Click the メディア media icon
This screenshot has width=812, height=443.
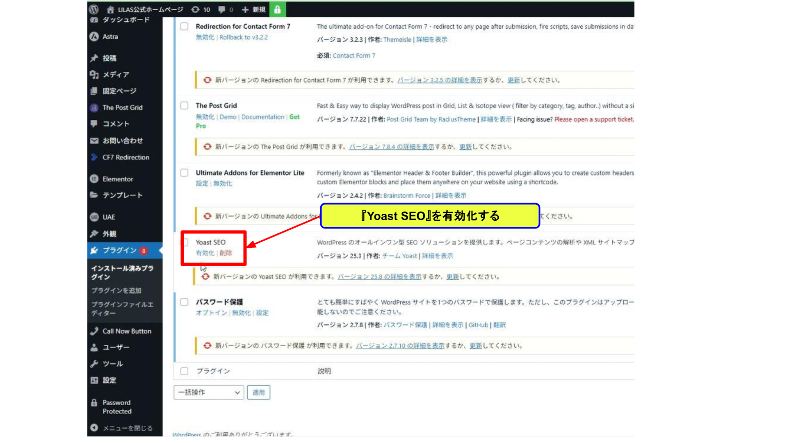point(94,74)
